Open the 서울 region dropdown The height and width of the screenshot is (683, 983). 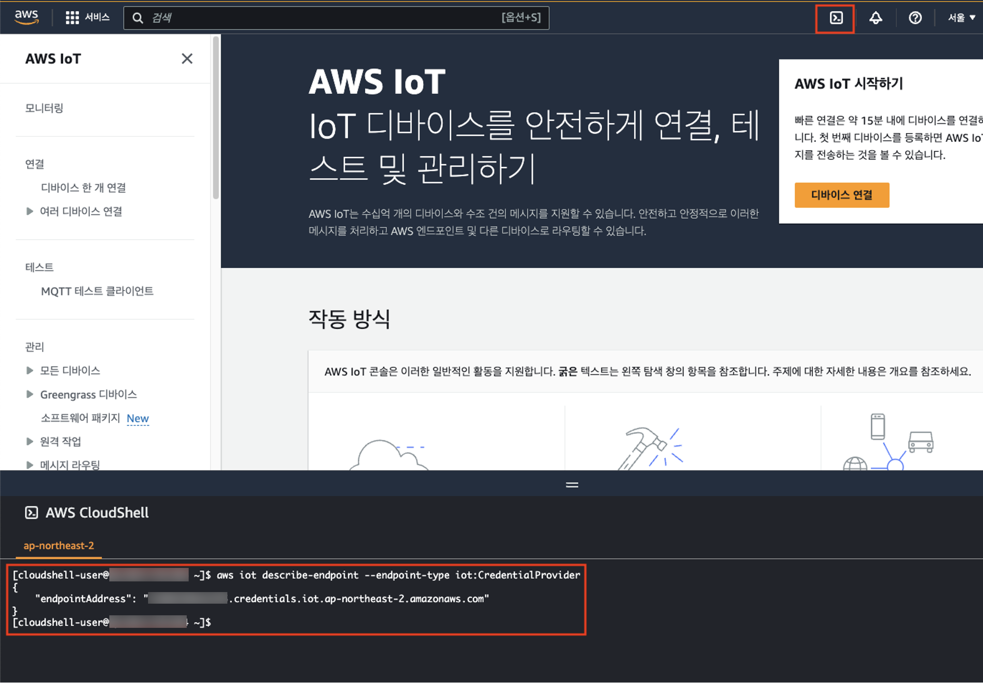tap(961, 18)
